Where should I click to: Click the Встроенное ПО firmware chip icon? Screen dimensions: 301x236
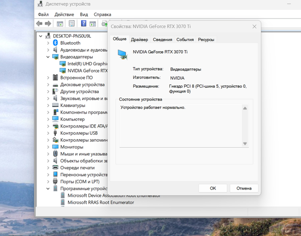click(x=55, y=77)
